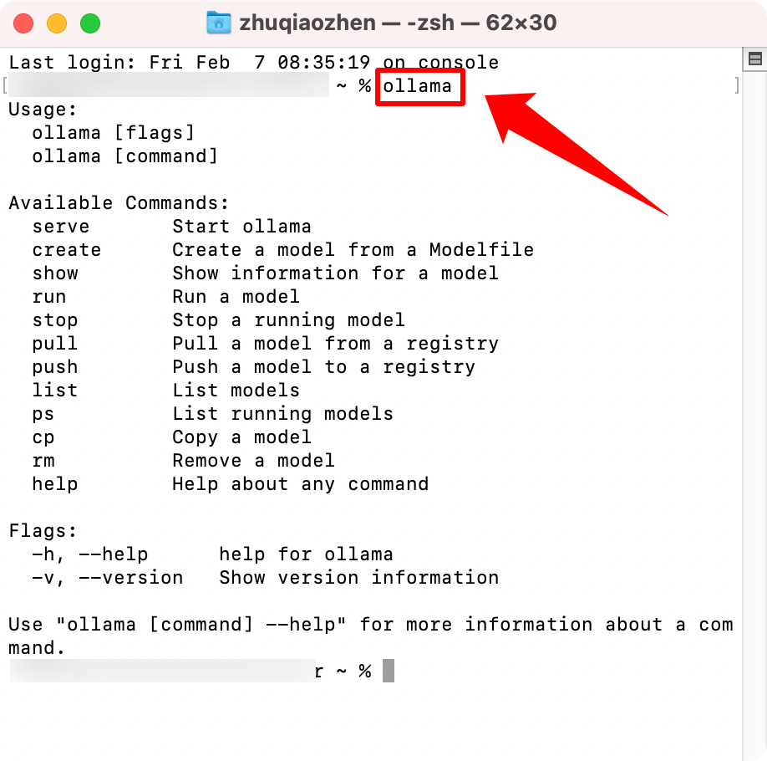The image size is (767, 761).
Task: Click the yellow minimize window button
Action: pos(57,23)
